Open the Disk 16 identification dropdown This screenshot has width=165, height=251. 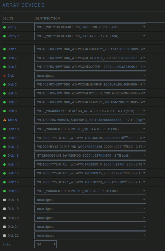point(90,182)
